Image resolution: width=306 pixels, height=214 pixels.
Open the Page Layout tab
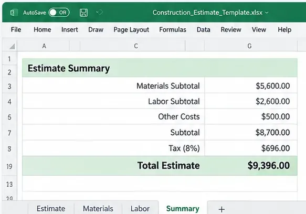(131, 30)
